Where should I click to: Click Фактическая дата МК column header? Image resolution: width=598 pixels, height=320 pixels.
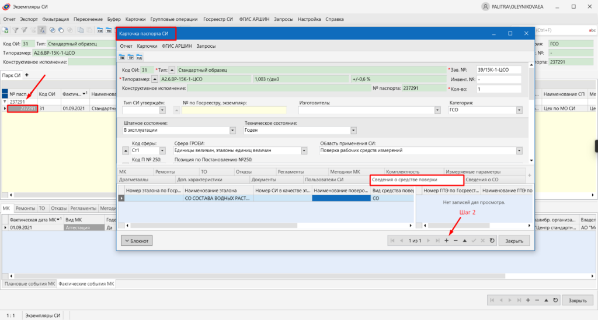pos(35,220)
